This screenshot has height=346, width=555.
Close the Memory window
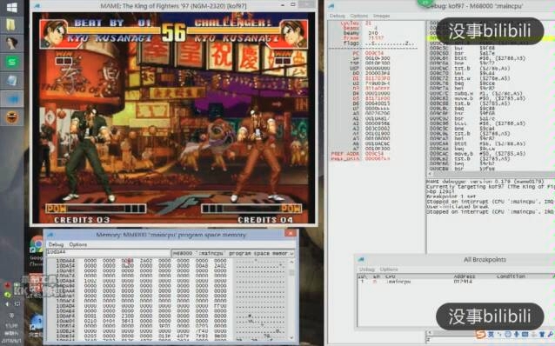point(291,233)
